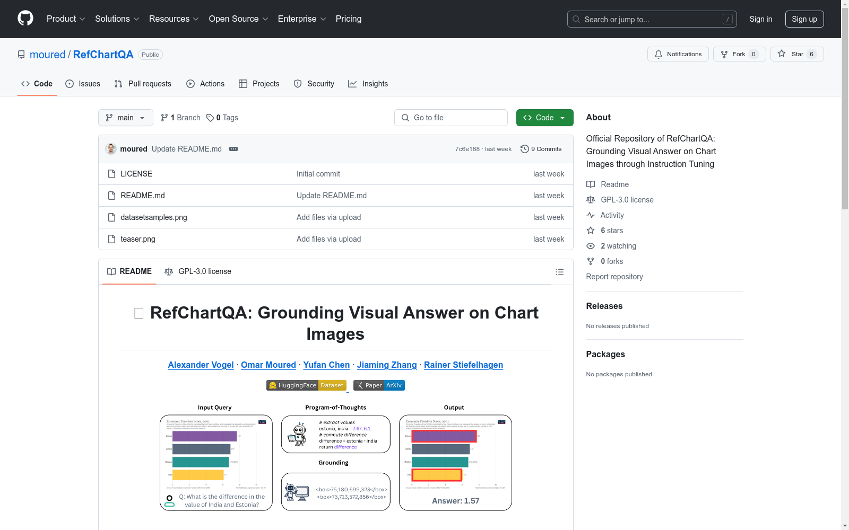The image size is (849, 530).
Task: Select the README tab in file viewer
Action: 129,271
